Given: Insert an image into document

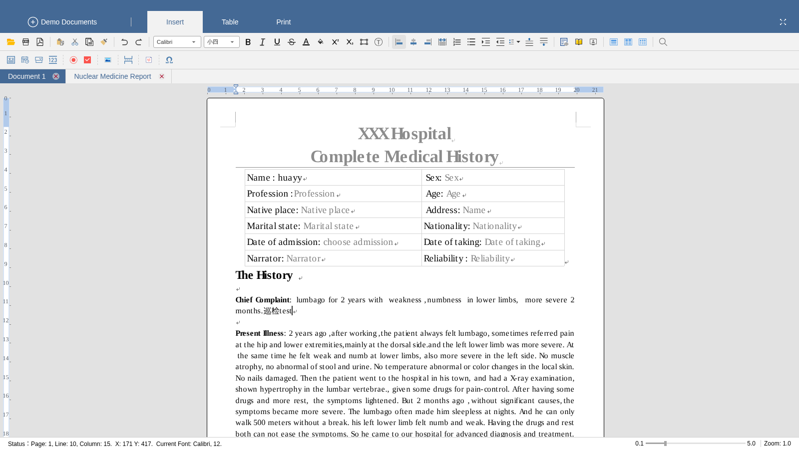Looking at the screenshot, I should tap(108, 60).
